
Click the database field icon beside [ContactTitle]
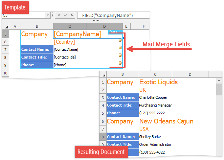tap(120, 55)
